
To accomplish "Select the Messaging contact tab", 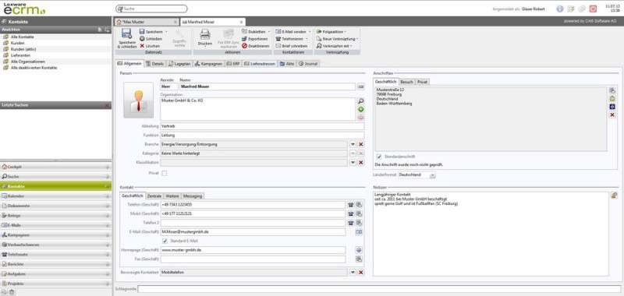I will pyautogui.click(x=193, y=196).
